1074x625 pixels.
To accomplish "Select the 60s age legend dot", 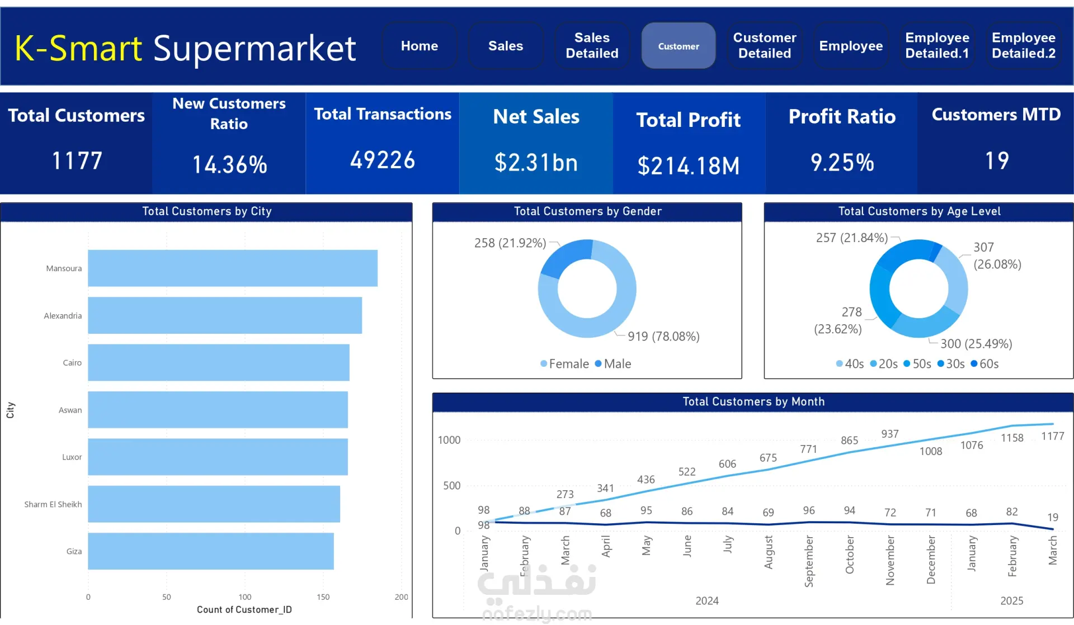I will pyautogui.click(x=974, y=364).
